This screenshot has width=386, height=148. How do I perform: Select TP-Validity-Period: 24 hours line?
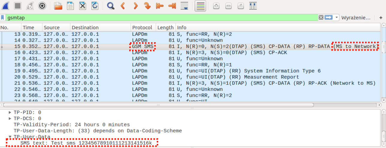tap(72, 125)
